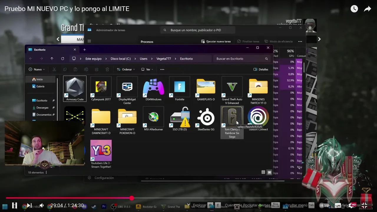Screen dimensions: 377x212
Task: Skip to the next video
Action: point(29,206)
